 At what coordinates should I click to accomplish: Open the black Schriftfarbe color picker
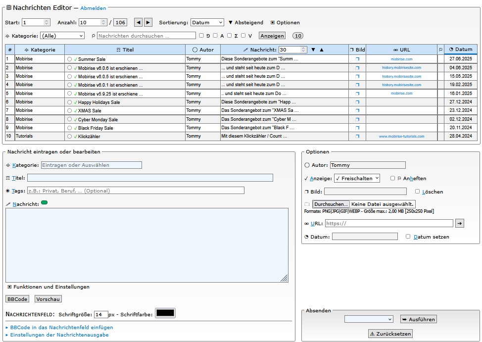[x=165, y=313]
